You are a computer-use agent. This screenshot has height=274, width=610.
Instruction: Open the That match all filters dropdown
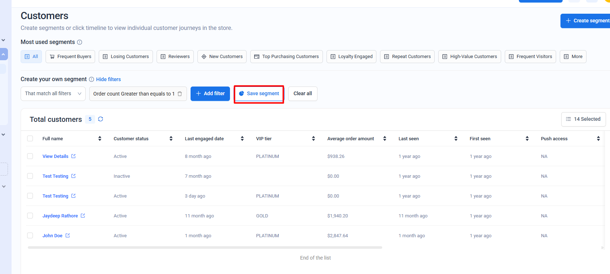tap(53, 94)
